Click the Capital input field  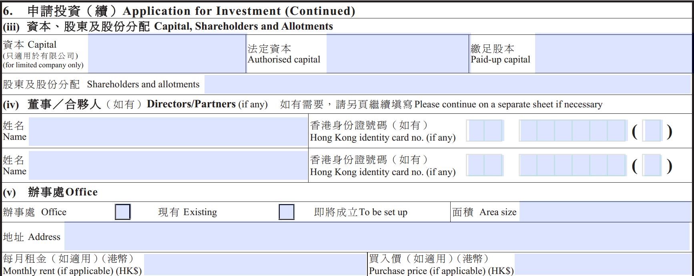pos(166,53)
